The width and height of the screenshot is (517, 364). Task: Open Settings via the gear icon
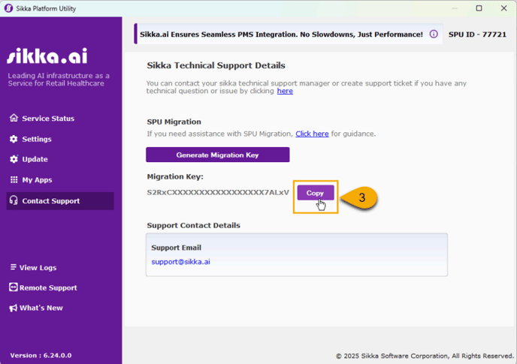click(14, 139)
